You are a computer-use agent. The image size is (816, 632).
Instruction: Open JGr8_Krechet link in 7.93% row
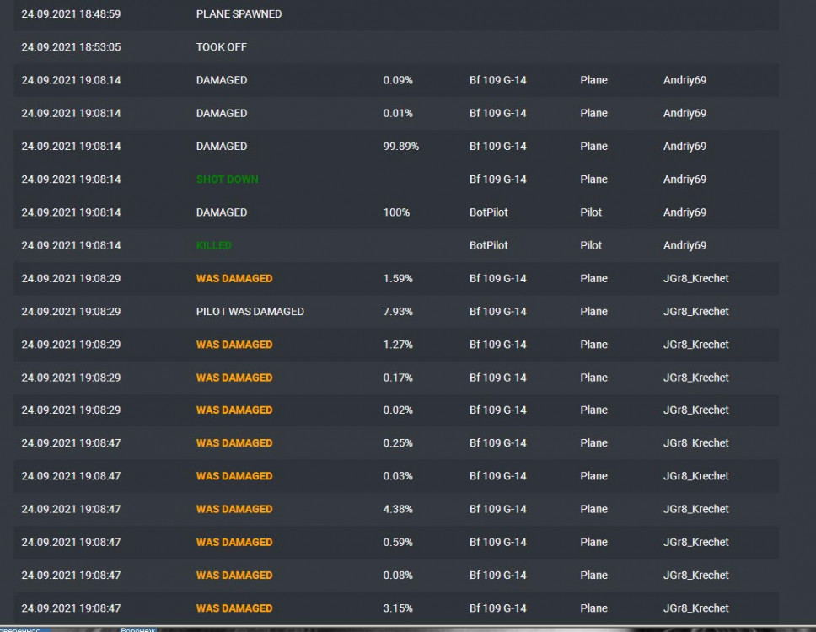(696, 312)
